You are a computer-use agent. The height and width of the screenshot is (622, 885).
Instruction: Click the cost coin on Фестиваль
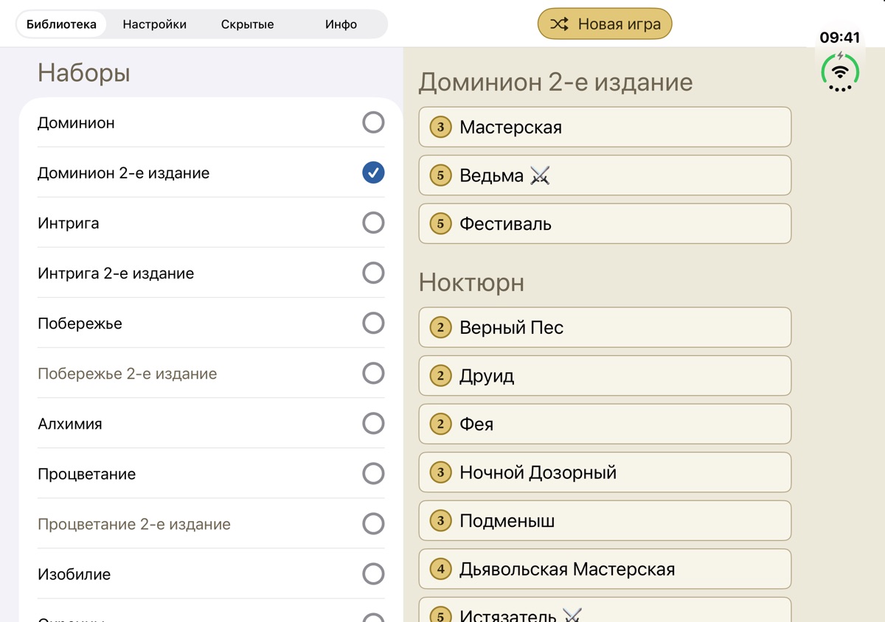(x=440, y=223)
